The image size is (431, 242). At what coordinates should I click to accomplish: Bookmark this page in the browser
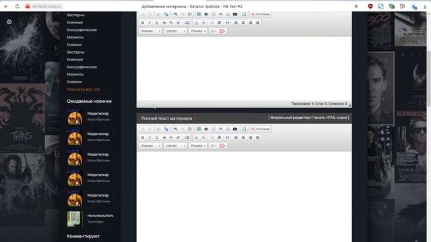click(356, 6)
